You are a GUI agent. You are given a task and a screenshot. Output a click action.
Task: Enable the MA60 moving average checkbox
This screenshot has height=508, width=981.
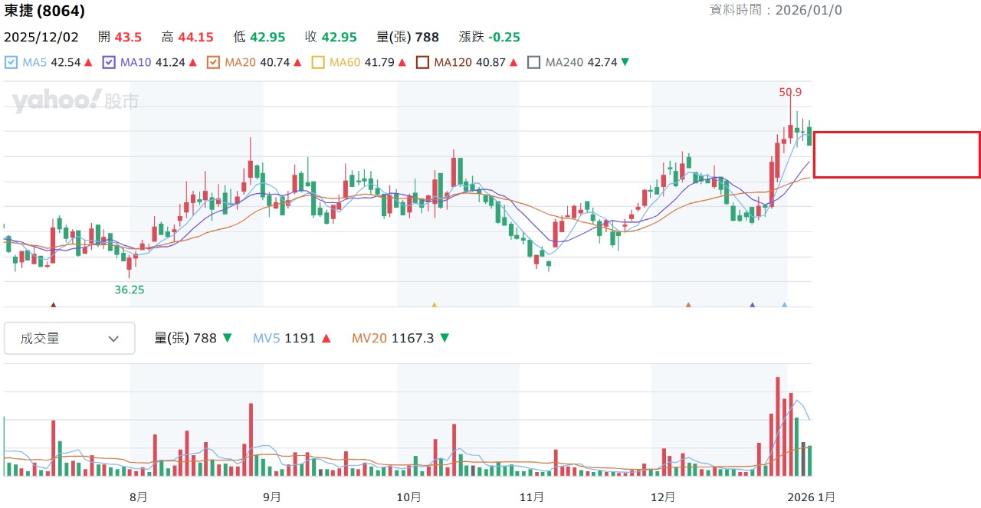coord(318,62)
